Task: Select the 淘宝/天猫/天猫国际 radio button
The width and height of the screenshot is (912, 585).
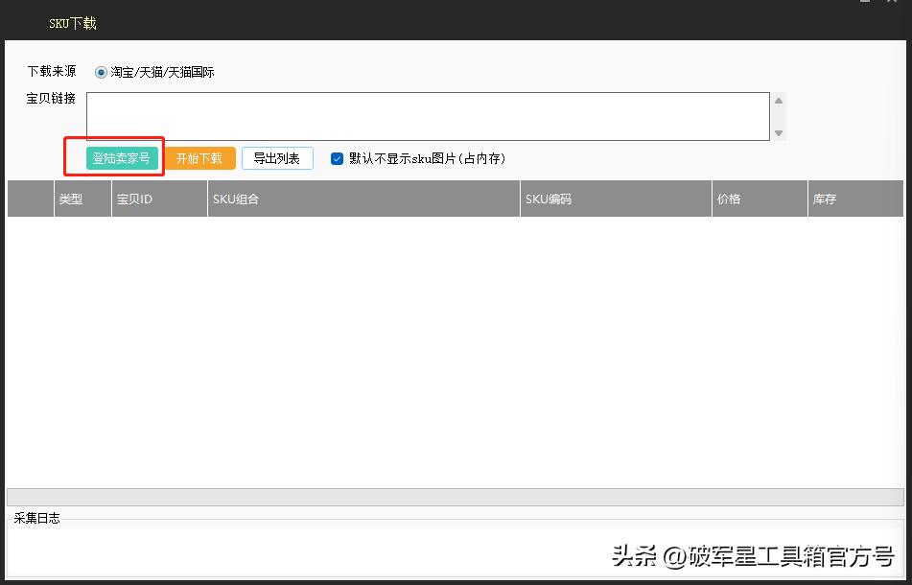Action: [103, 71]
